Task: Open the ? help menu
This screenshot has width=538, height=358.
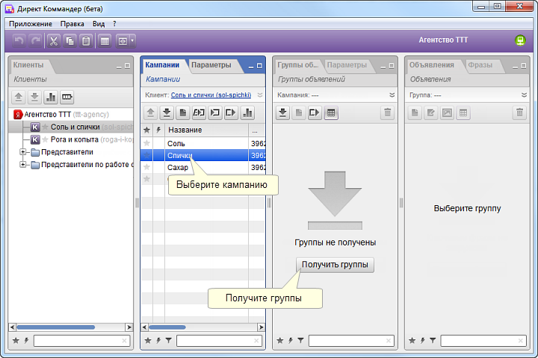Action: (x=114, y=24)
